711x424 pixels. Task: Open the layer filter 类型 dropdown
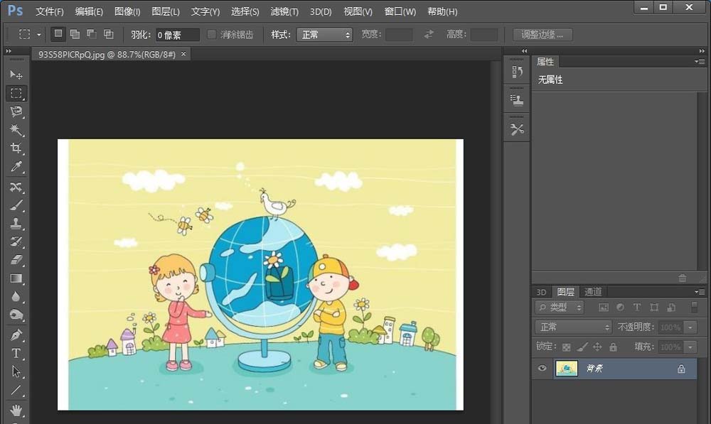[x=559, y=308]
